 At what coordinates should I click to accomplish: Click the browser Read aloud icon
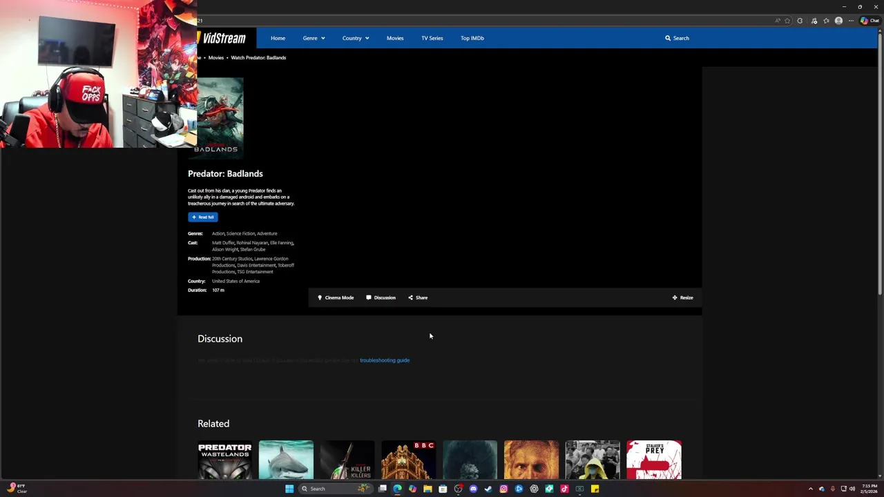(778, 21)
